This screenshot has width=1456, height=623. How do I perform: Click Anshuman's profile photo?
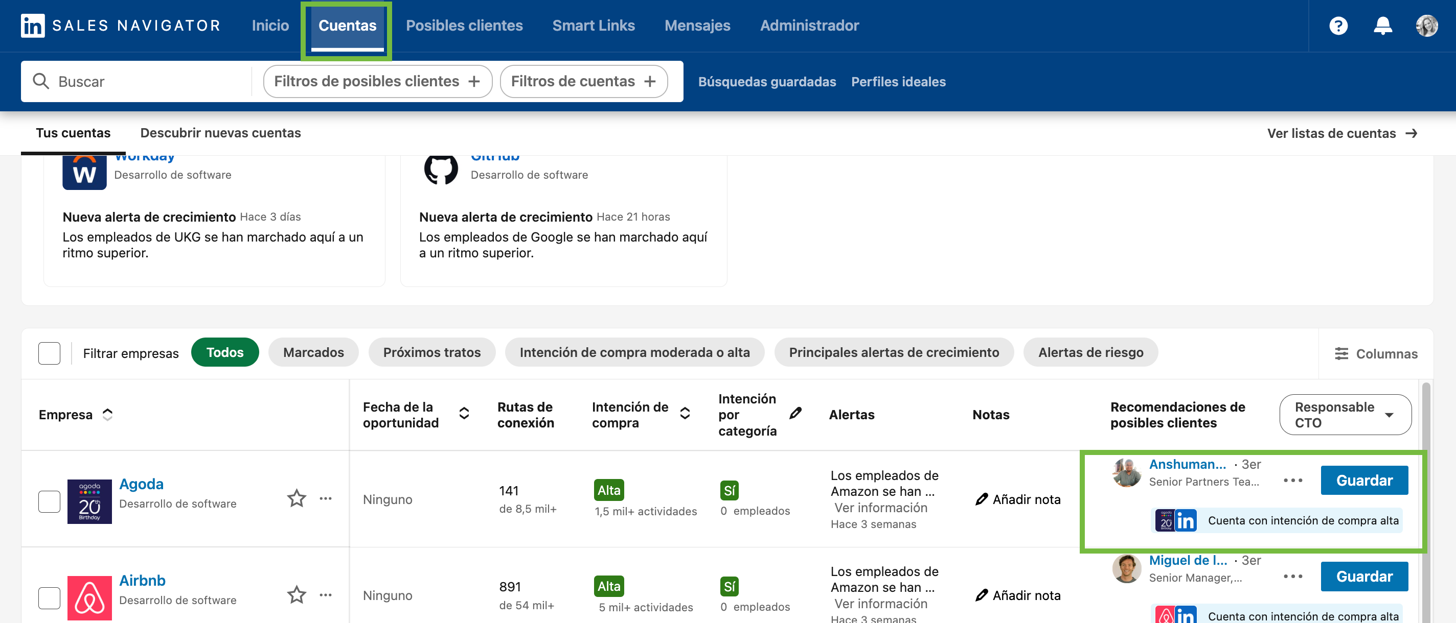click(1126, 472)
